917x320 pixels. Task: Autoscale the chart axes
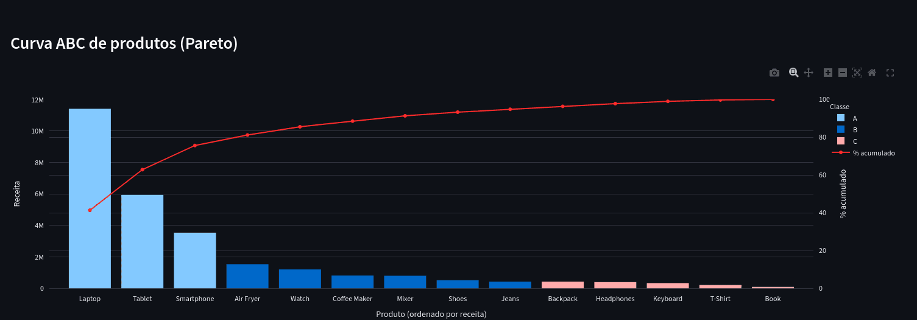(857, 73)
